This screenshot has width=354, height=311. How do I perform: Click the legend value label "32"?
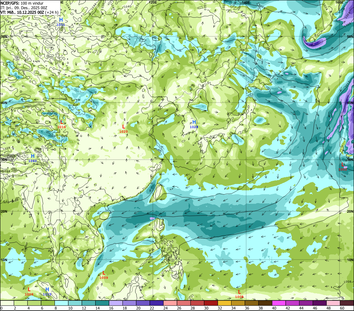220,308
